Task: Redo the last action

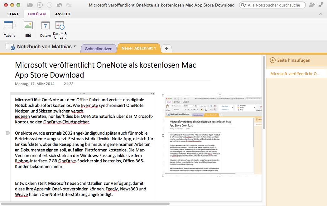Action: point(69,5)
